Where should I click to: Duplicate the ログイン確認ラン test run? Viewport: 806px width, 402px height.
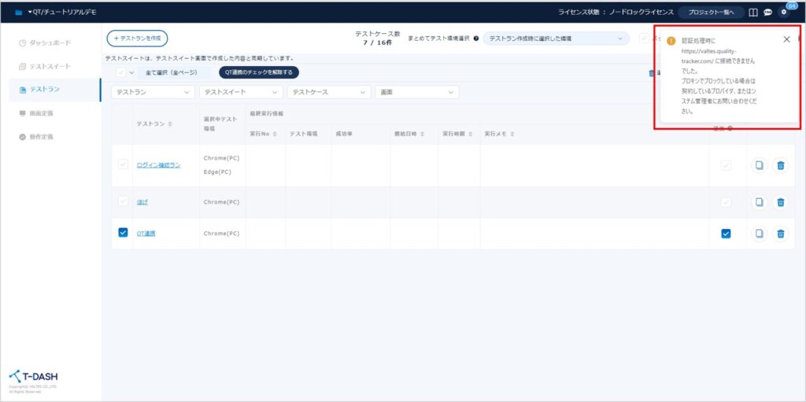point(759,165)
